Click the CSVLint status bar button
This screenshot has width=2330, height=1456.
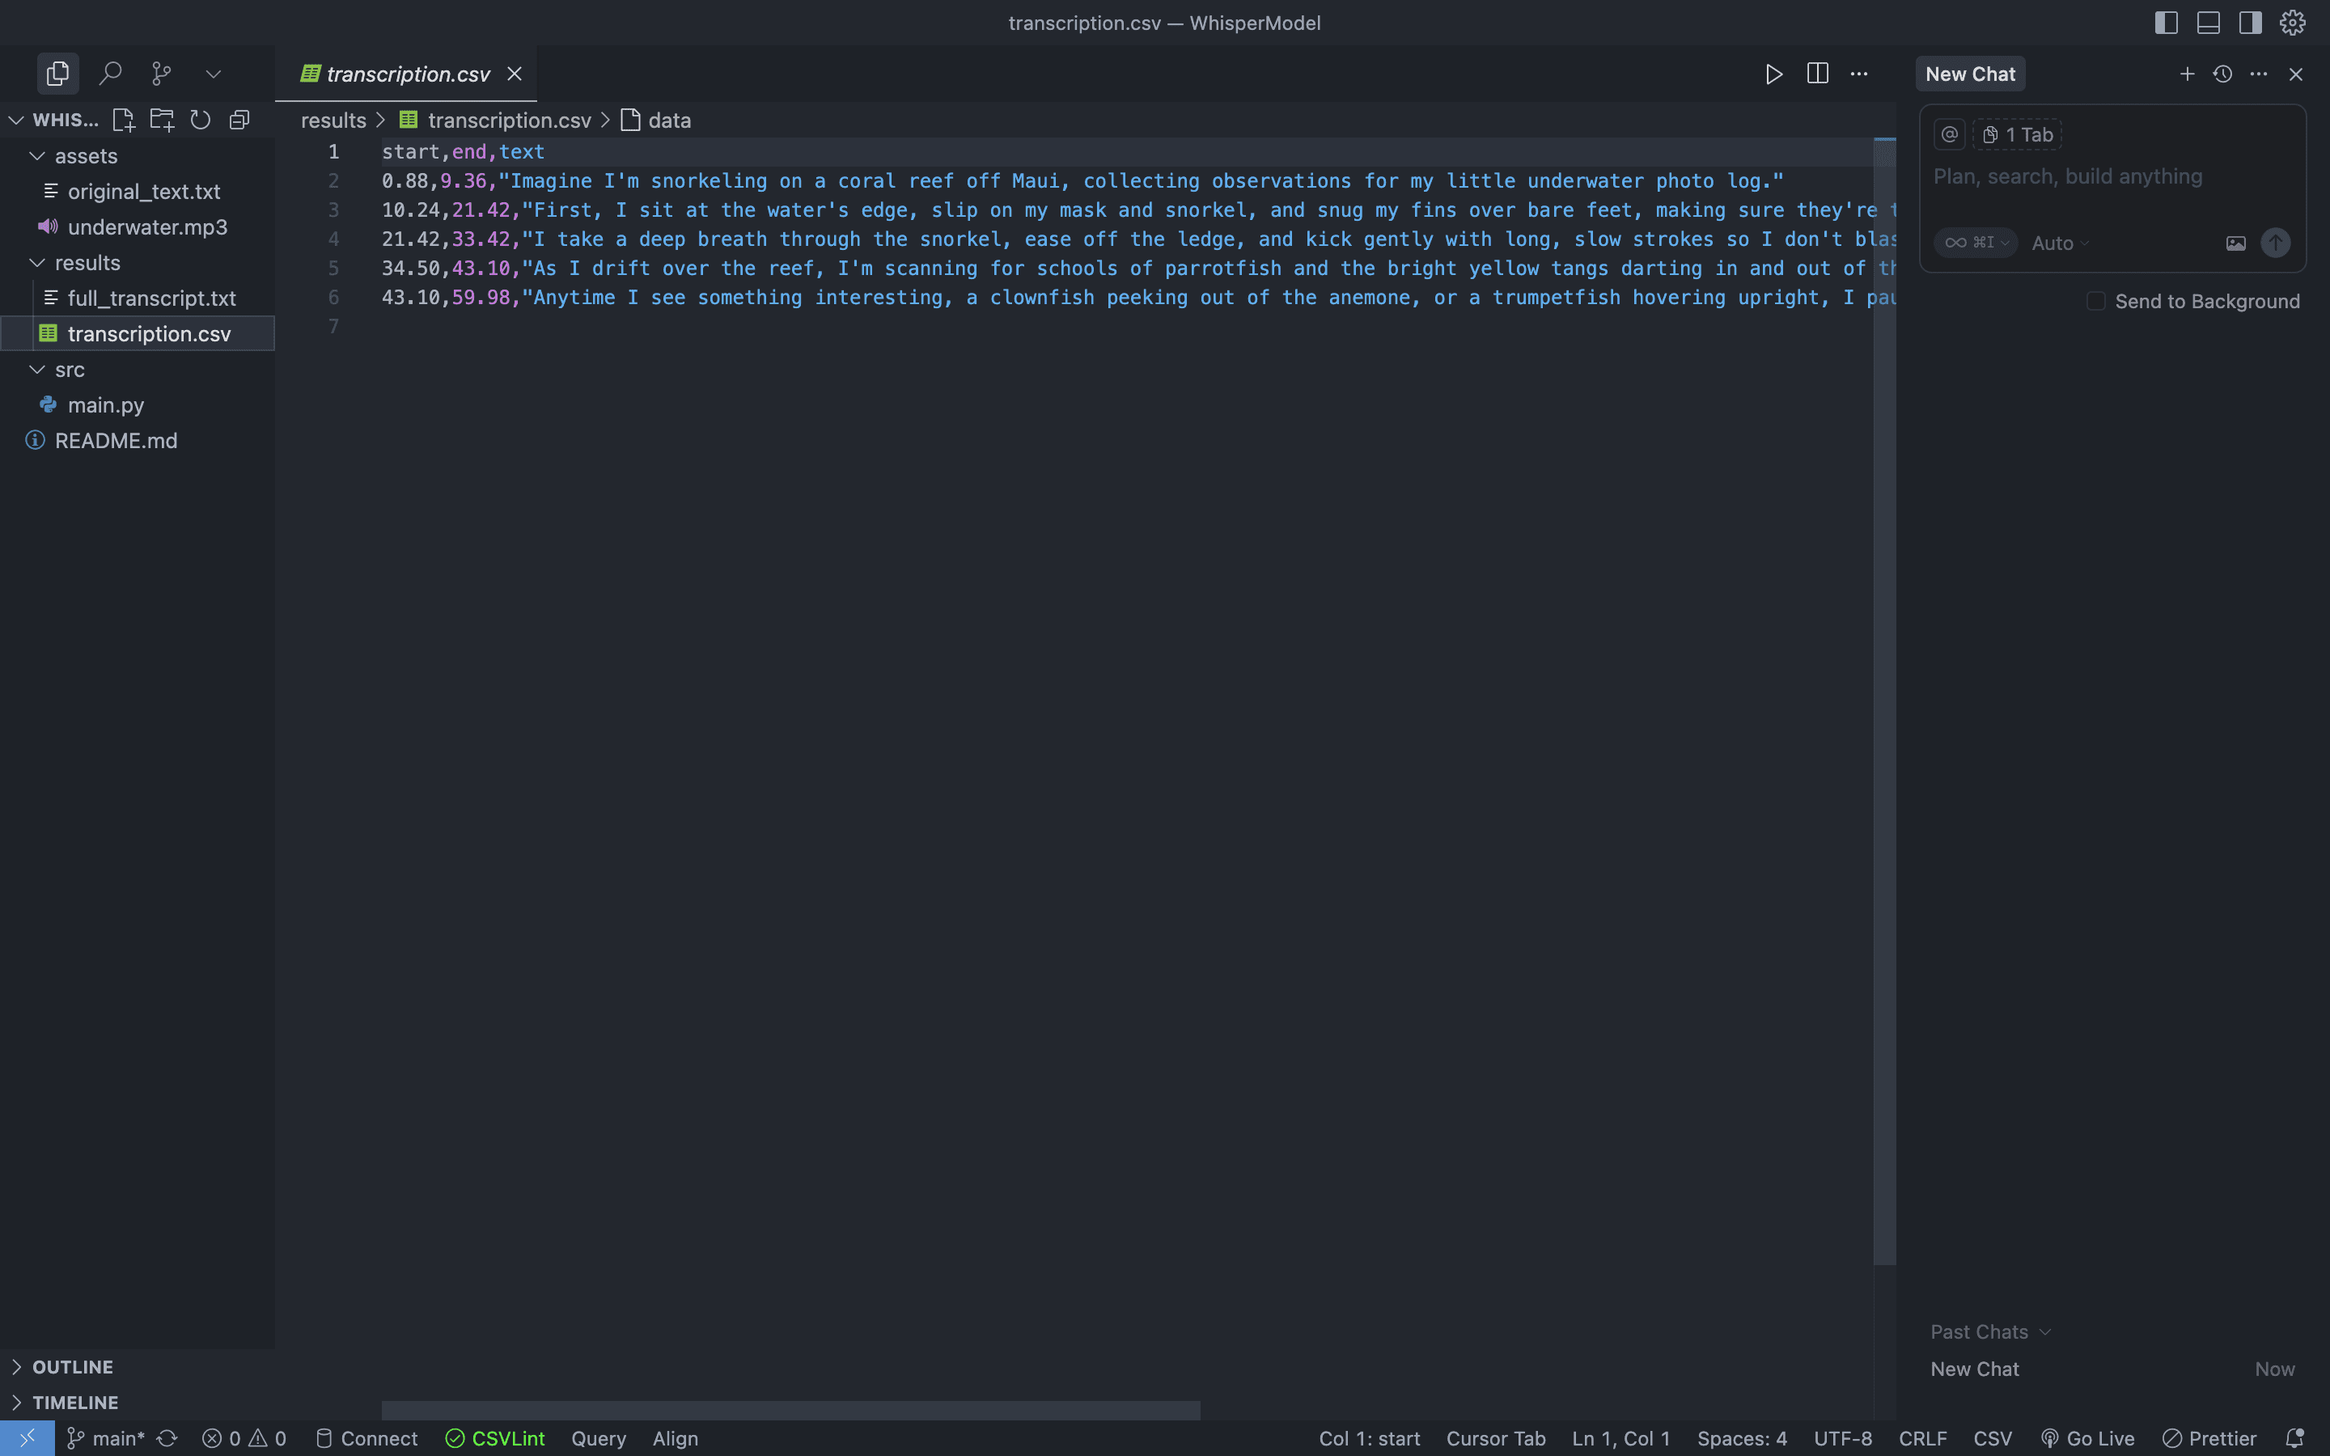[496, 1437]
